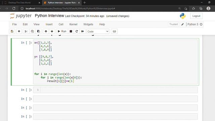Close the Desktop/The Data Monk tab
This screenshot has width=215, height=121.
(39, 3)
